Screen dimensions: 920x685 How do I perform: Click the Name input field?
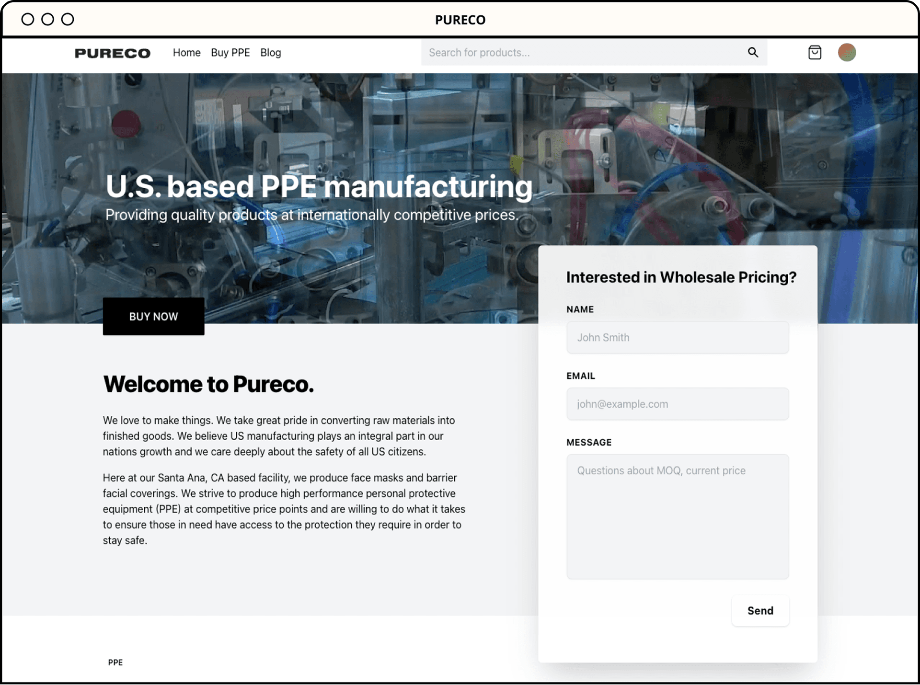click(x=677, y=337)
